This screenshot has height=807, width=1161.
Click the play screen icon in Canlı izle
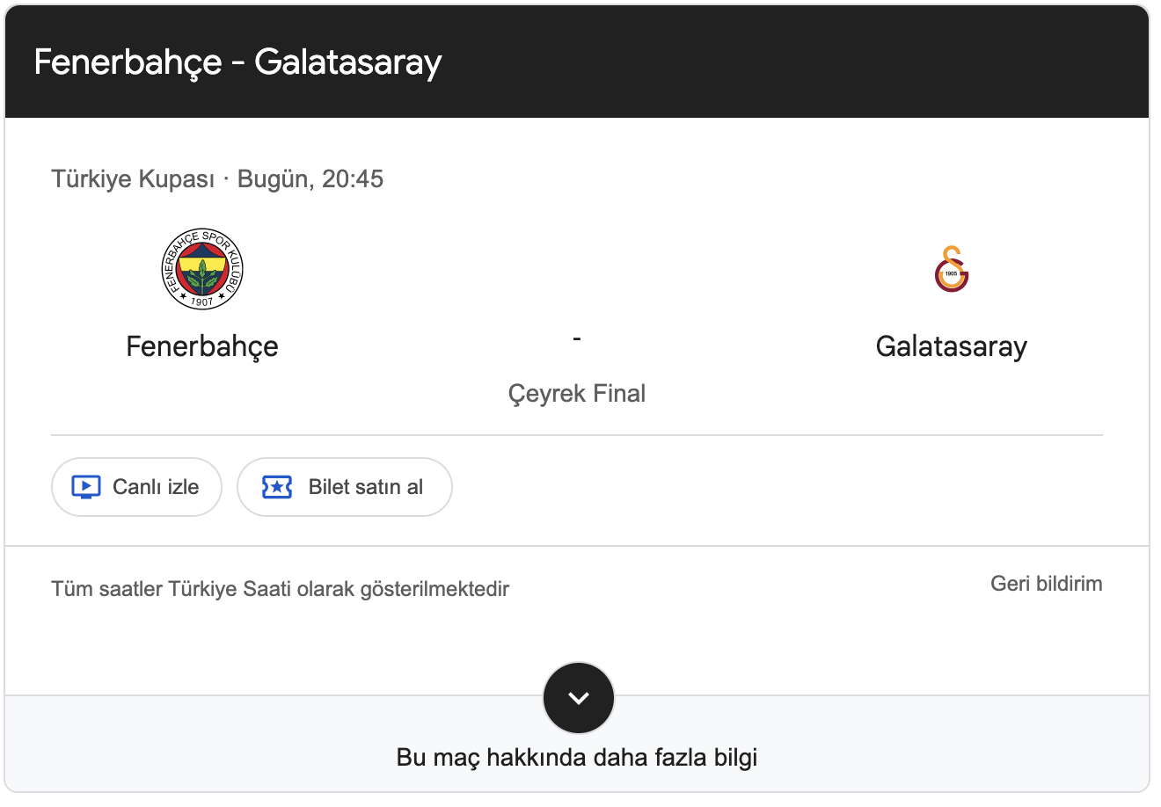click(86, 487)
